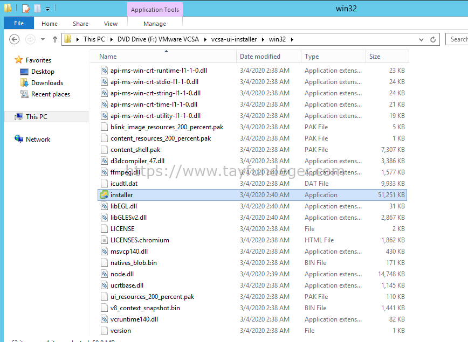Expand the chevron after vcsa-ui-installer breadcrumb
The image size is (468, 342).
pos(263,39)
